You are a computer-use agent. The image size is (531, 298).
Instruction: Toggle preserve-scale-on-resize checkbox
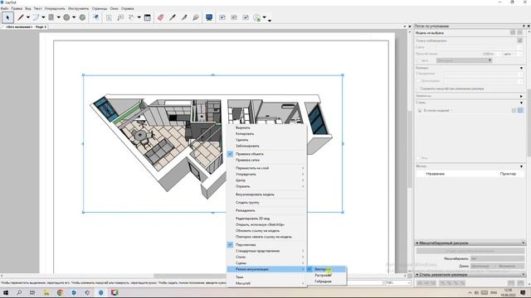418,89
